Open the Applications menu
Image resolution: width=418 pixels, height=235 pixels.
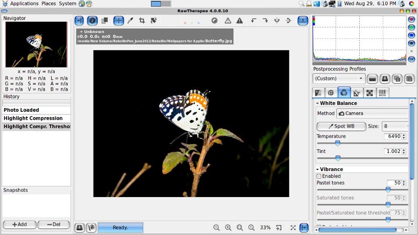(x=24, y=3)
